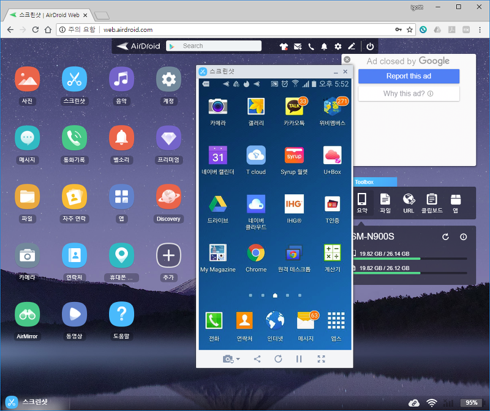Click the 95% battery indicator
This screenshot has height=411, width=490.
click(x=471, y=402)
